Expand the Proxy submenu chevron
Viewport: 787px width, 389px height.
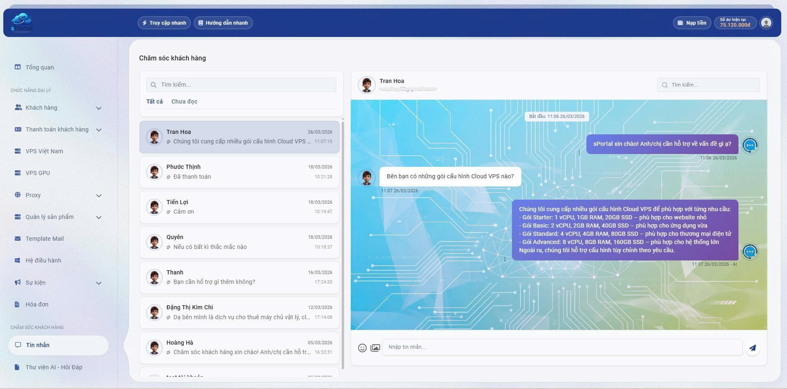(99, 196)
